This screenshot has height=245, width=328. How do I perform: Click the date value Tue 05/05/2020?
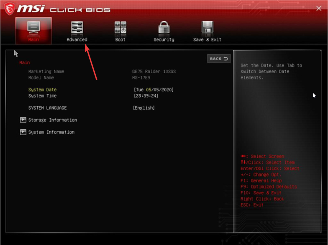point(154,90)
